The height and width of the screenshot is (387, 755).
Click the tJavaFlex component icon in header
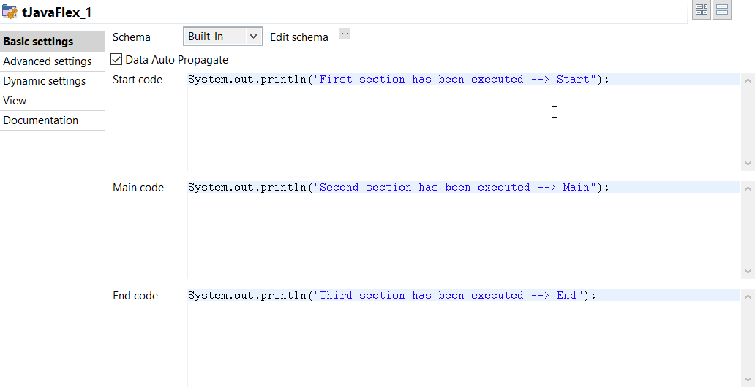tap(10, 12)
